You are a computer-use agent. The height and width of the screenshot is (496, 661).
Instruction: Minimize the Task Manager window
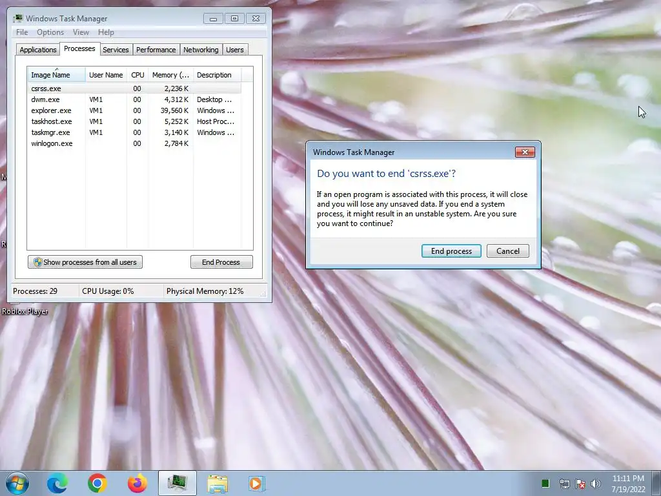point(213,19)
